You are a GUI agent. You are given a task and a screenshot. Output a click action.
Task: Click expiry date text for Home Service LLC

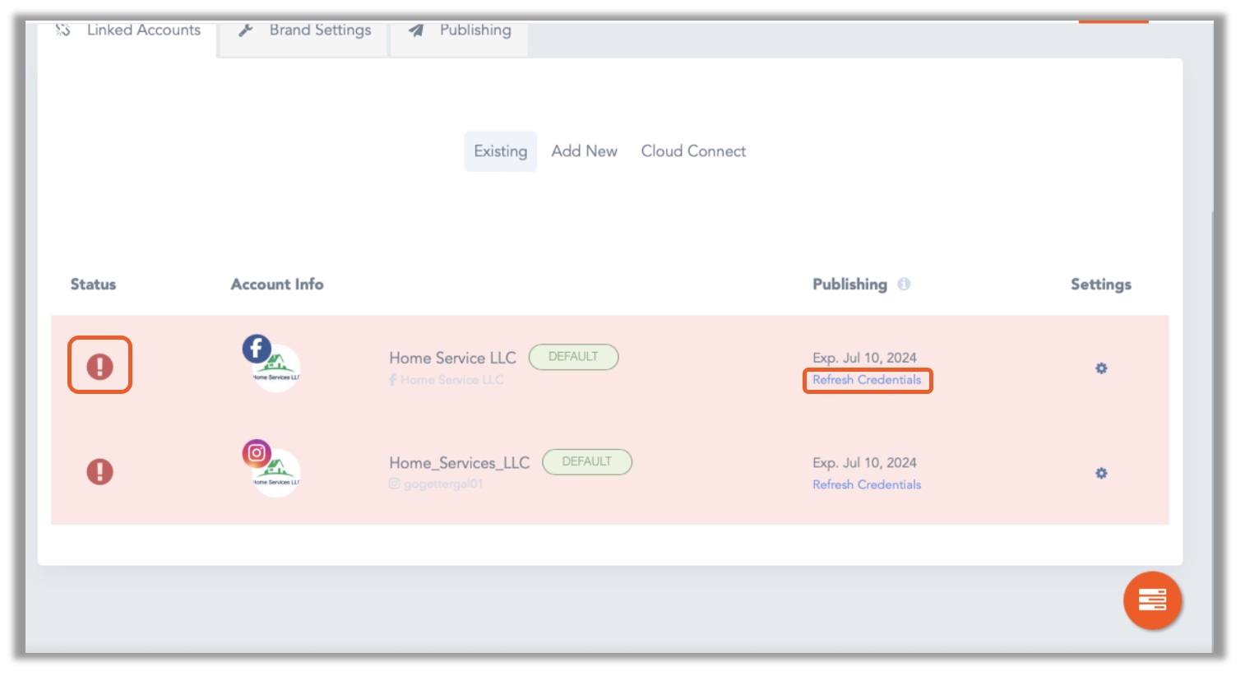click(x=864, y=358)
